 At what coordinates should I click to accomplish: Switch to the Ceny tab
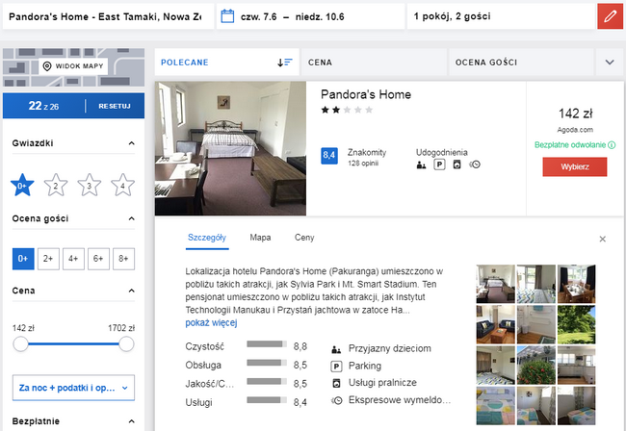(304, 237)
